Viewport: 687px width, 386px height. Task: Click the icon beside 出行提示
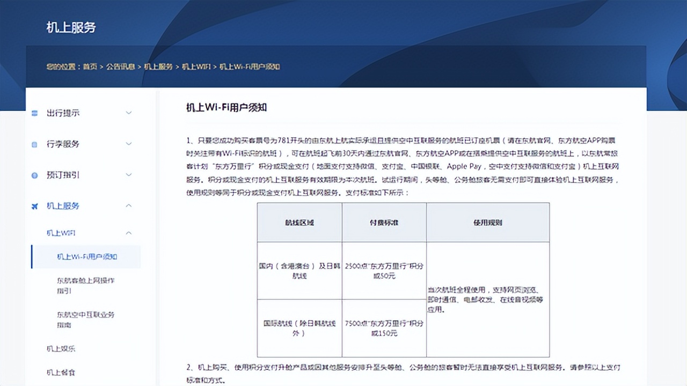point(35,113)
